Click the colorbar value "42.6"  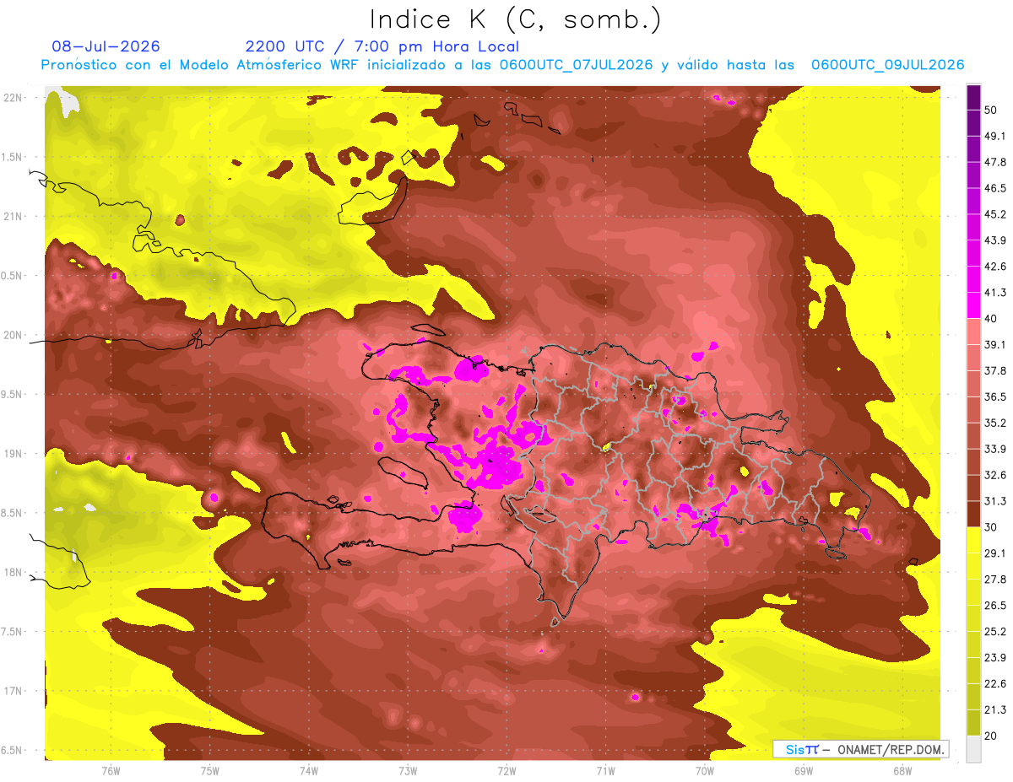[x=995, y=267]
